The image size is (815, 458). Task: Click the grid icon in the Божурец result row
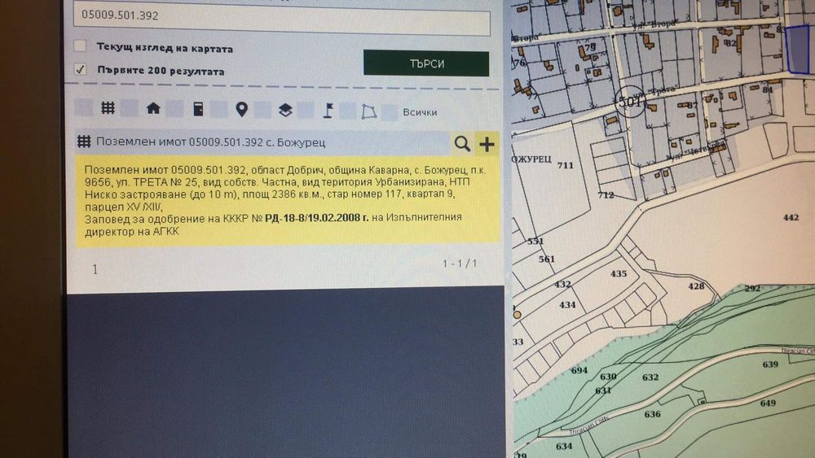[x=84, y=141]
